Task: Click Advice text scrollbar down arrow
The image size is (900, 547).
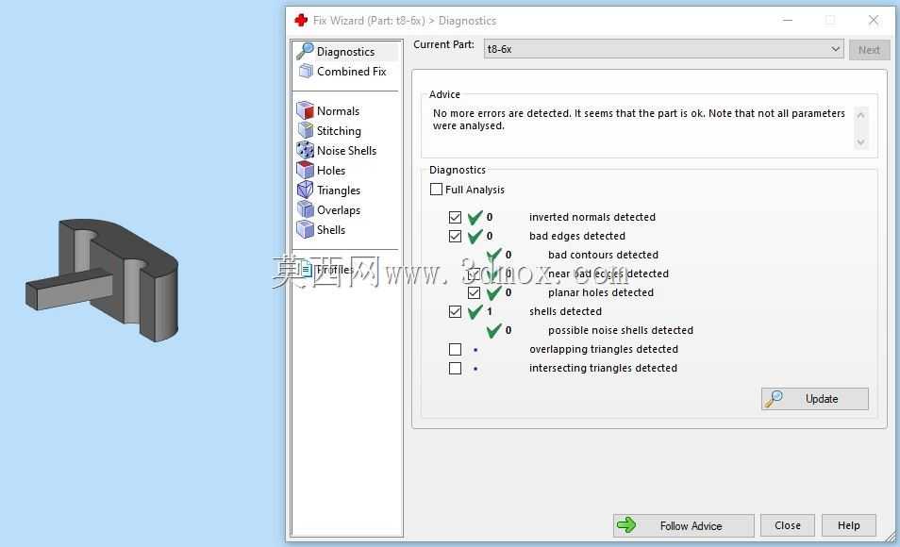Action: tap(860, 141)
